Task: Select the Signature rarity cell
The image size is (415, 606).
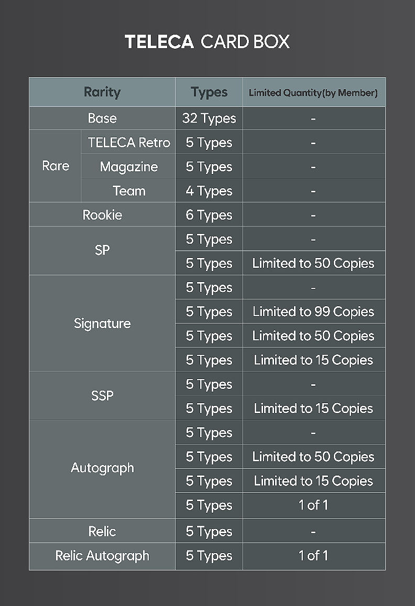Action: pyautogui.click(x=102, y=323)
